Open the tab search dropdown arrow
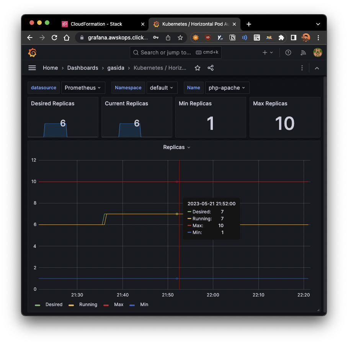This screenshot has height=344, width=348. 318,24
